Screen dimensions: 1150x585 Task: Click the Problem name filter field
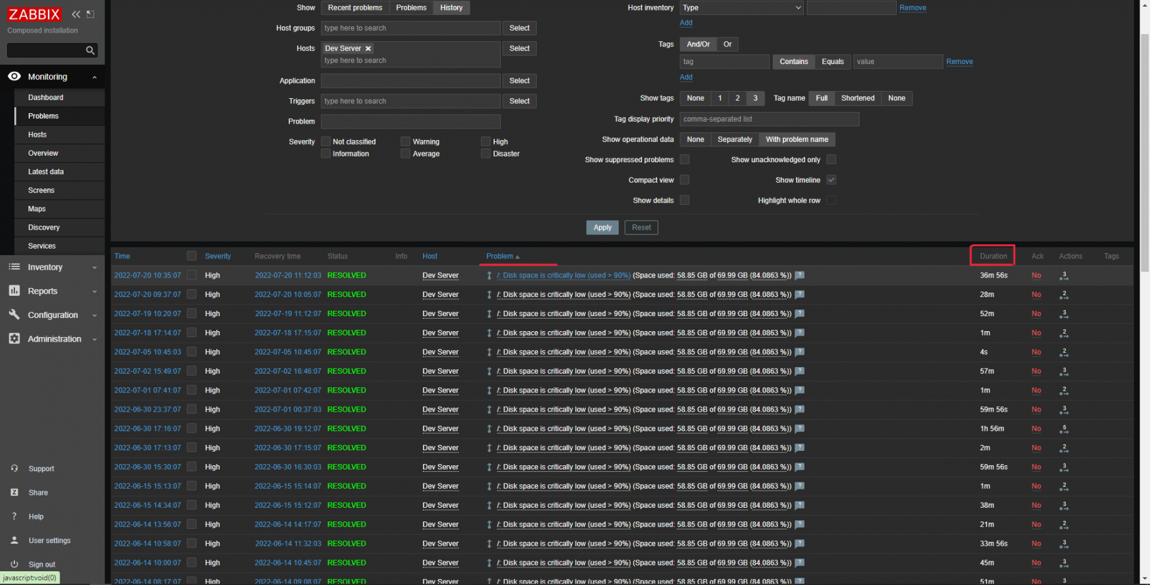tap(410, 122)
